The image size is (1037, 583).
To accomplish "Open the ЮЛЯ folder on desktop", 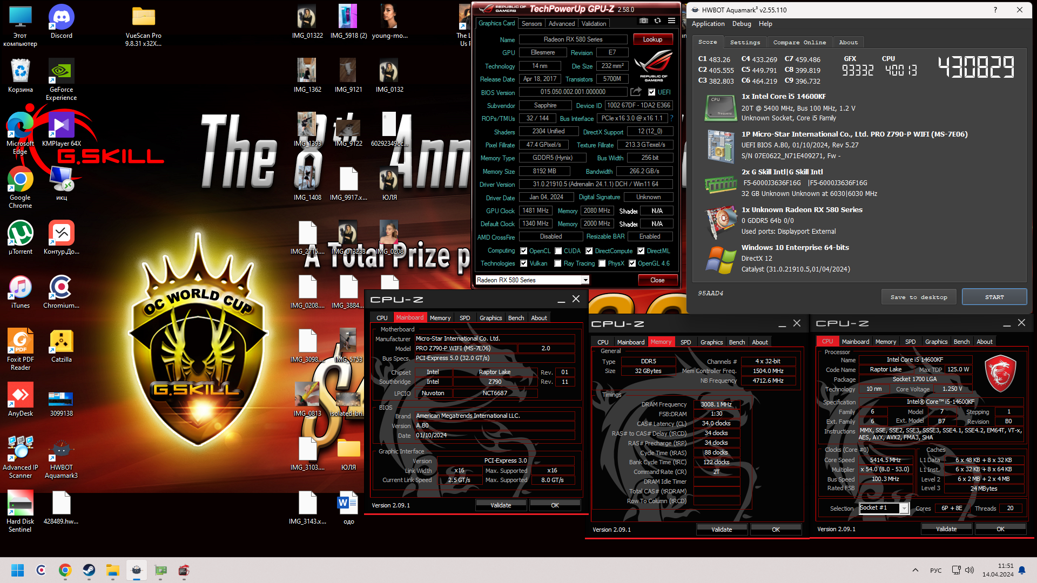I will (349, 453).
